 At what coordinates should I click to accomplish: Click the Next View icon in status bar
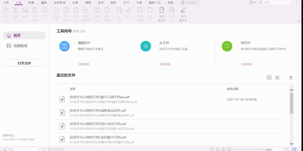[x=61, y=149]
